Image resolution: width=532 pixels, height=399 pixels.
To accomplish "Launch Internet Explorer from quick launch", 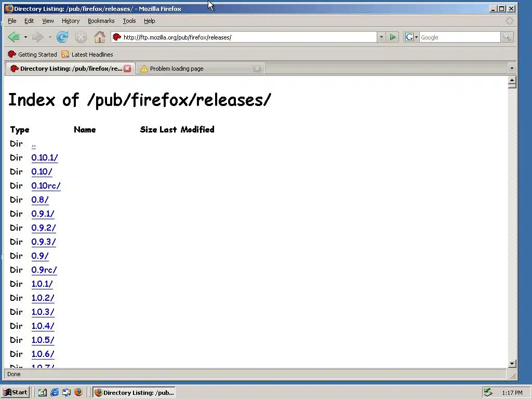I will (54, 393).
